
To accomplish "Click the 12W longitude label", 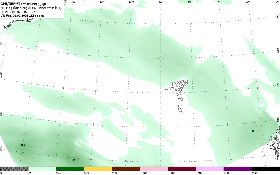I will tap(102, 2).
